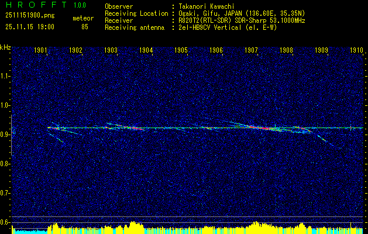Click the meteor label
Screen dimensions: 368x234
coord(83,18)
